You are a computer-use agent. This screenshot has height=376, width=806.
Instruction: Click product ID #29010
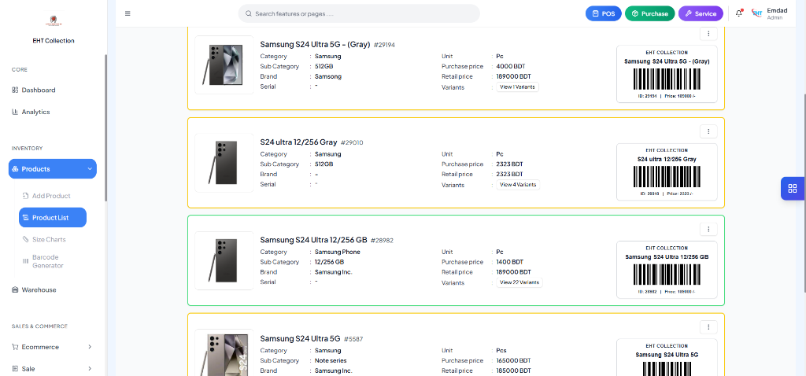point(352,142)
